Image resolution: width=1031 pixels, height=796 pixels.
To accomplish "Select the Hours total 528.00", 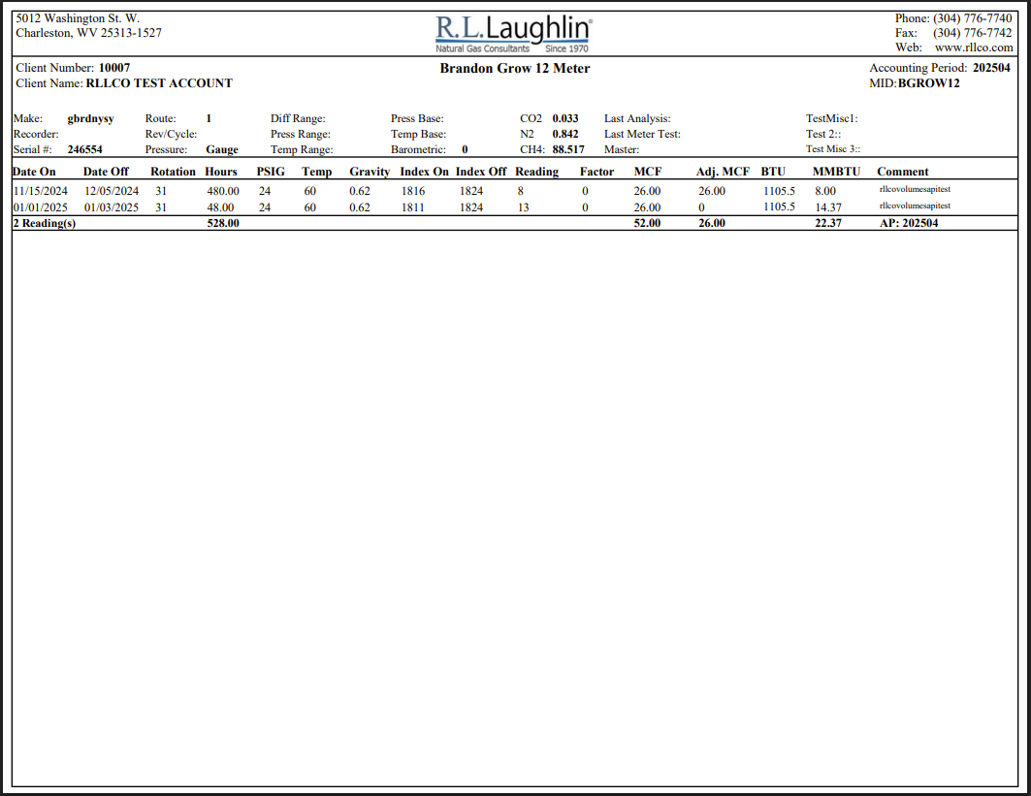I will point(223,223).
